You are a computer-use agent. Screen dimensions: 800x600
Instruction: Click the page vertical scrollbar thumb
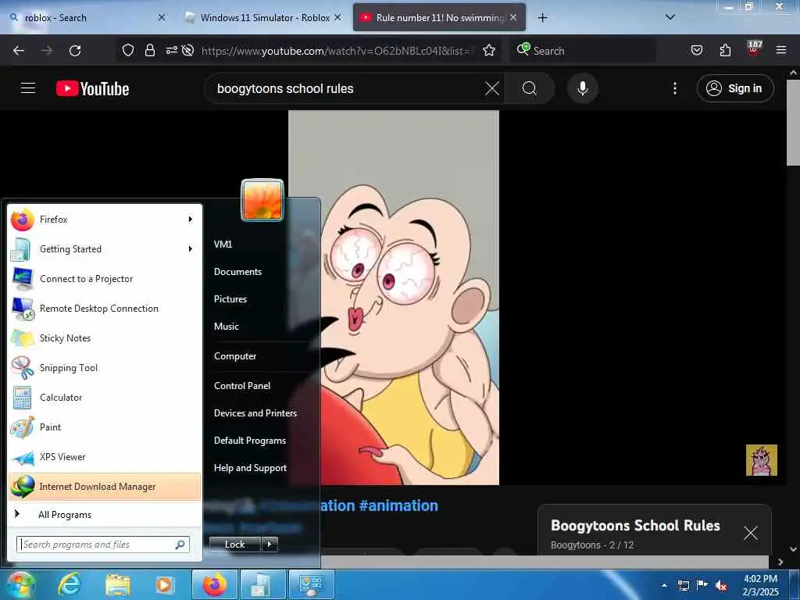[x=794, y=123]
